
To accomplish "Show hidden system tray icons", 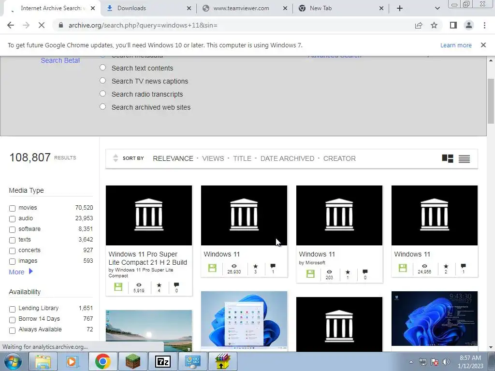I will tap(411, 362).
